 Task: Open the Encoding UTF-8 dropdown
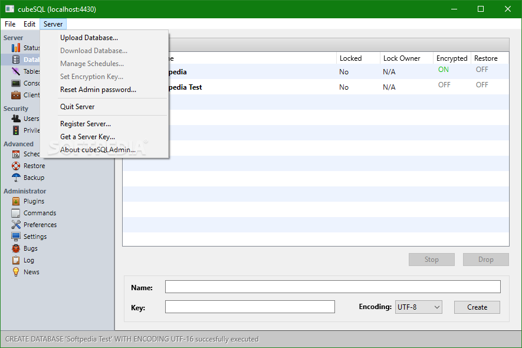[418, 307]
